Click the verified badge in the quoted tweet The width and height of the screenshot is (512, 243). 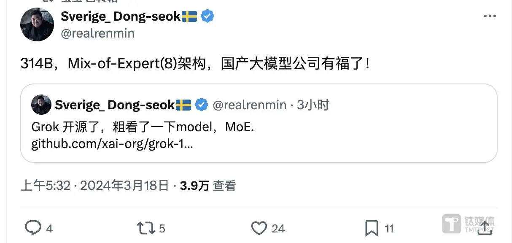click(x=201, y=105)
